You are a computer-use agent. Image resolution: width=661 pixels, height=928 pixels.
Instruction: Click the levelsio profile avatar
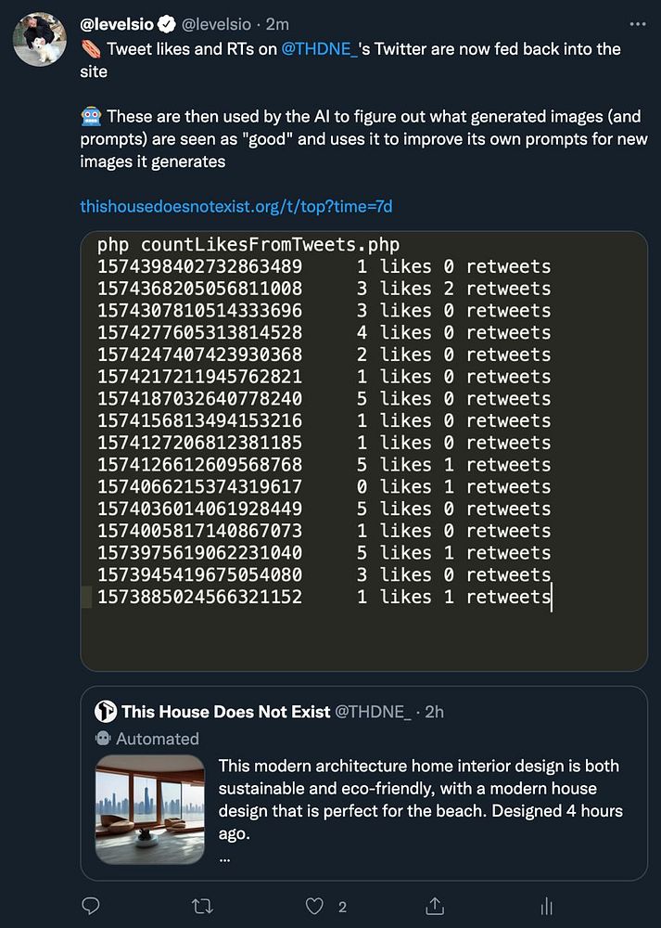(x=38, y=38)
